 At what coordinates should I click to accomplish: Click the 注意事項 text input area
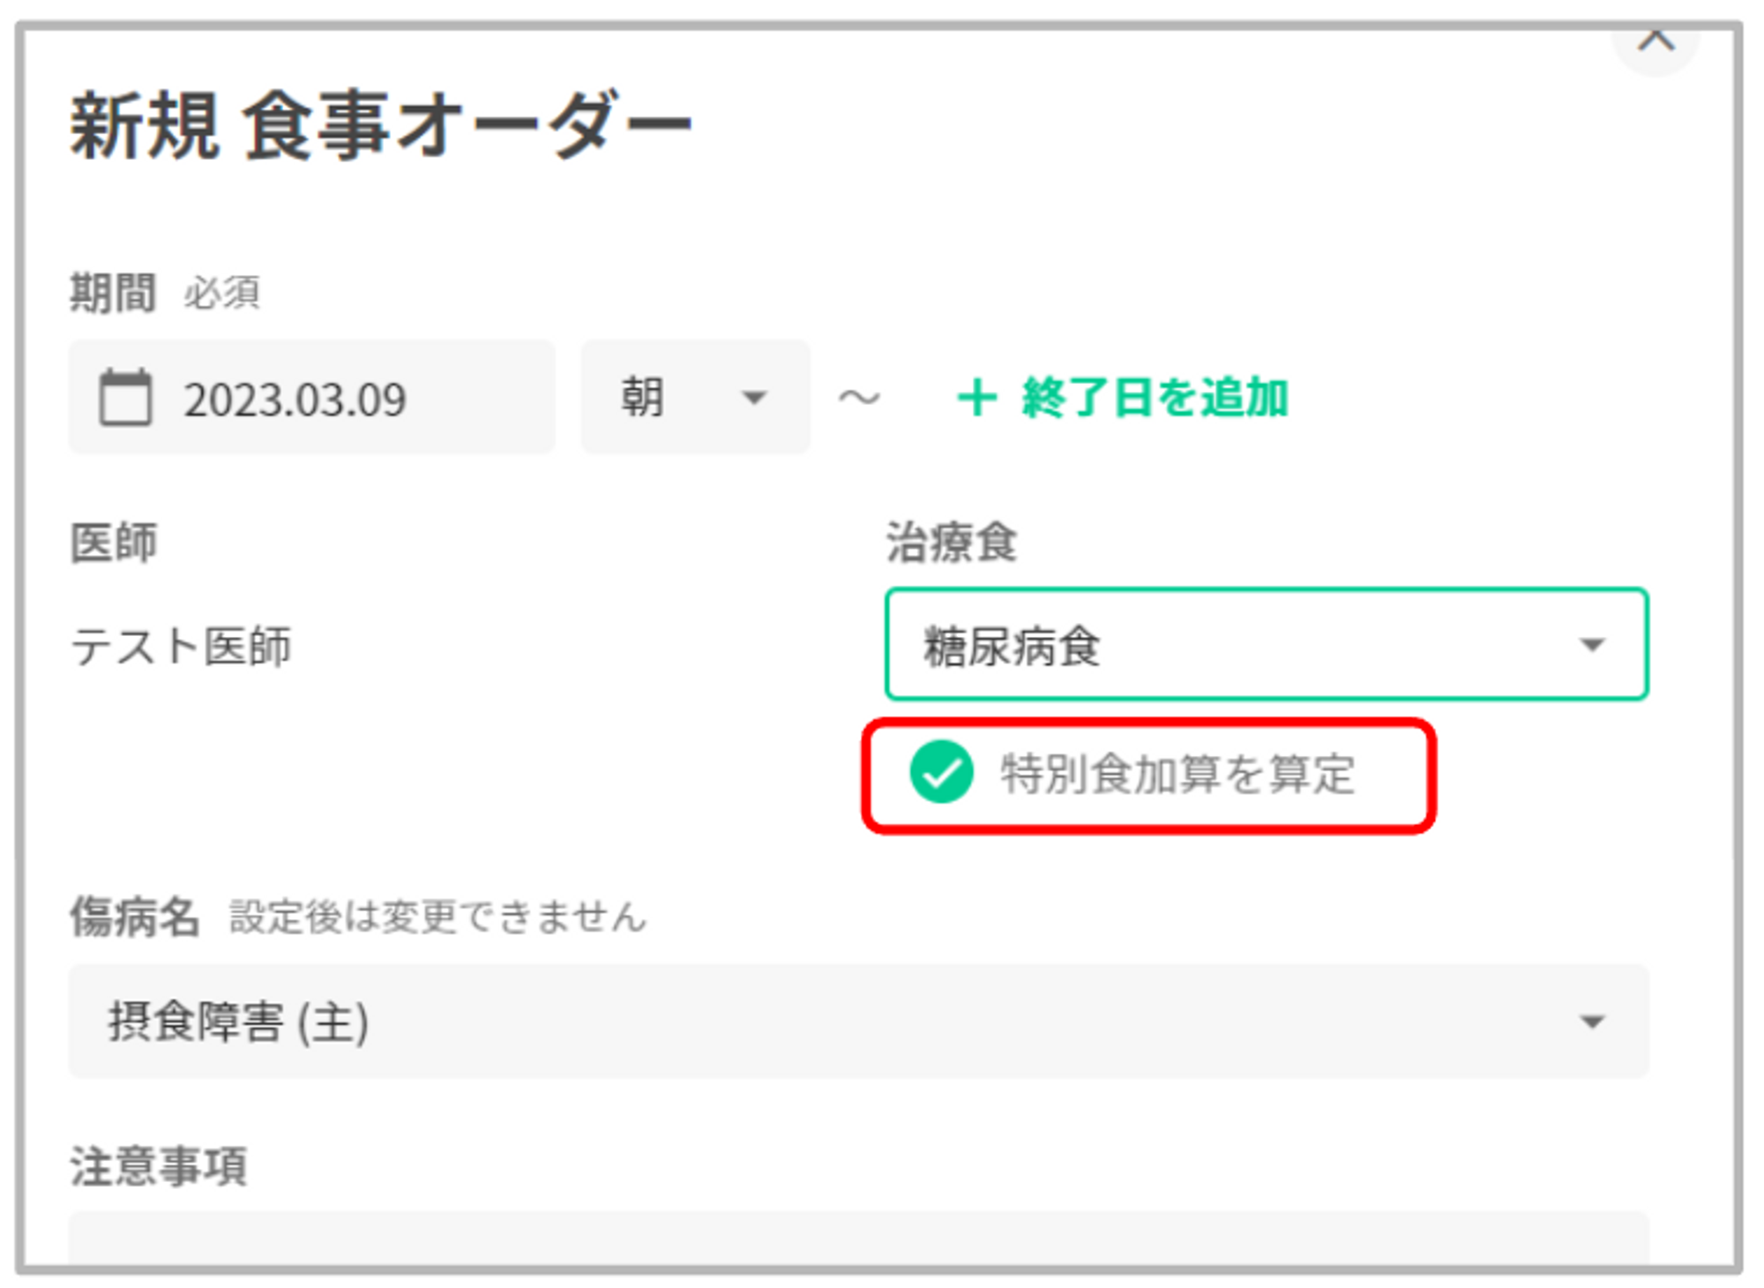(857, 1239)
